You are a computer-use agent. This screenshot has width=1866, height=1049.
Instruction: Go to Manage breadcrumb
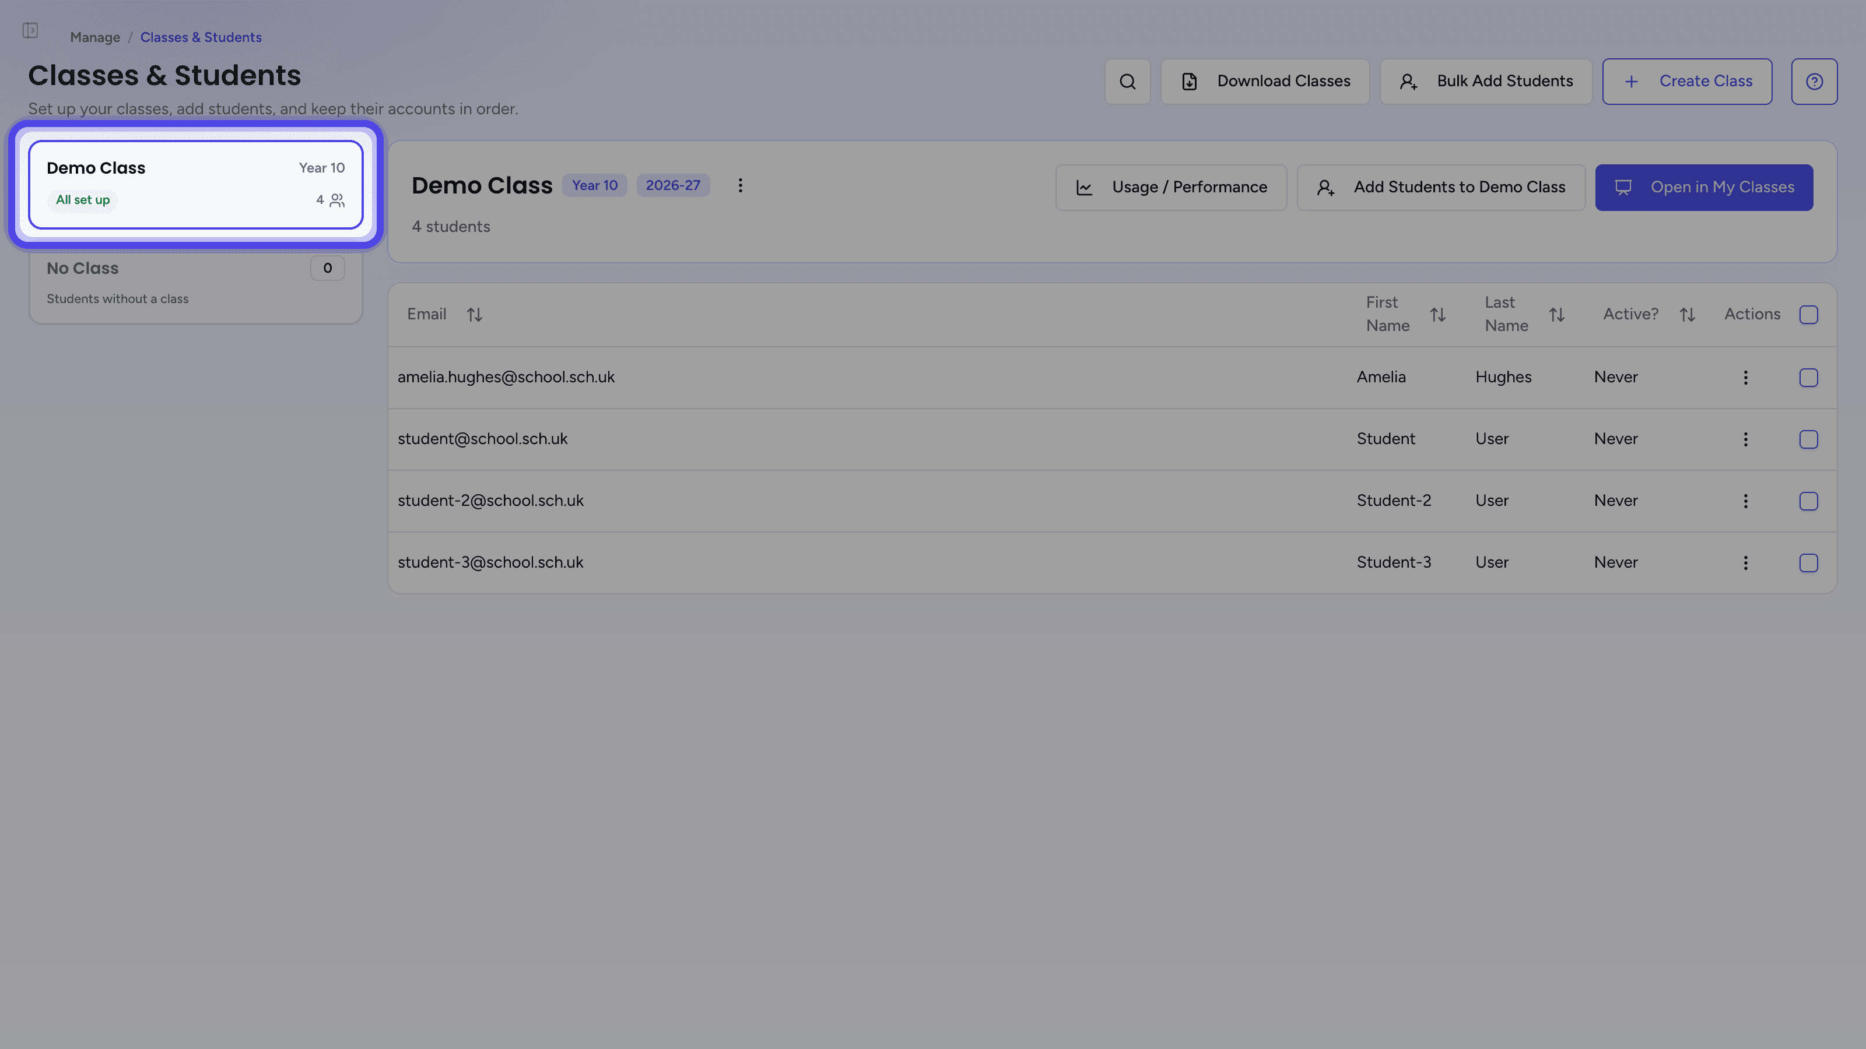tap(95, 37)
